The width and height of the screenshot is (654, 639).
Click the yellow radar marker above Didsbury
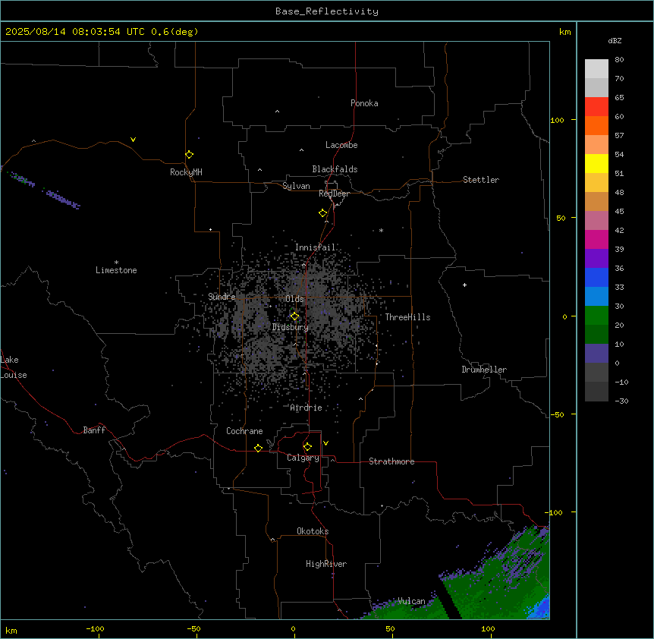click(294, 316)
